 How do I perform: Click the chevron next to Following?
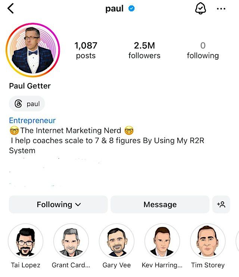pos(78,205)
